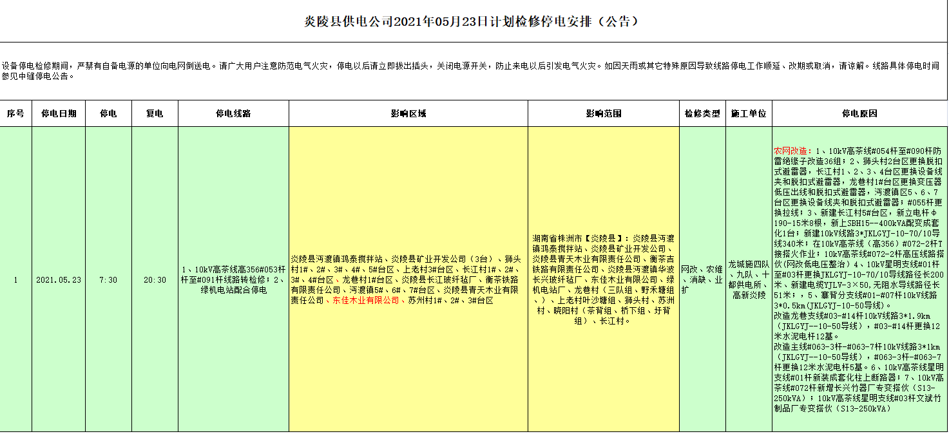Select the 施工单位 column header
Image resolution: width=949 pixels, height=434 pixels.
(749, 114)
